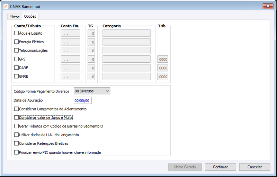
Task: Toggle Considerar valor de Juros e Multa
Action: pos(16,117)
